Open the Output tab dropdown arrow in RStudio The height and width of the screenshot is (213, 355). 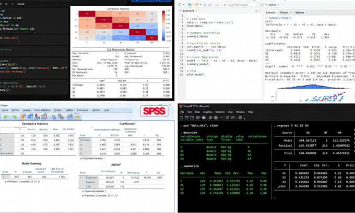click(x=291, y=12)
